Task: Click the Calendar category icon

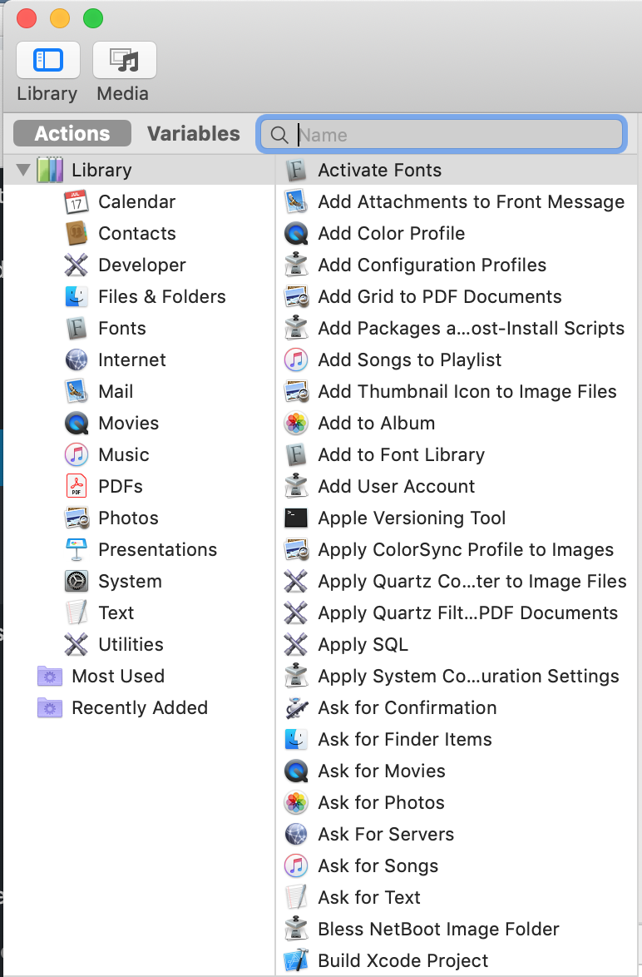Action: [77, 202]
